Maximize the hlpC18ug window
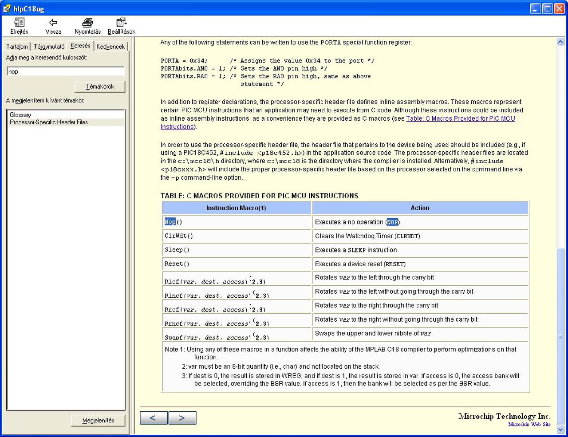Viewport: 568px width, 437px height. point(548,8)
